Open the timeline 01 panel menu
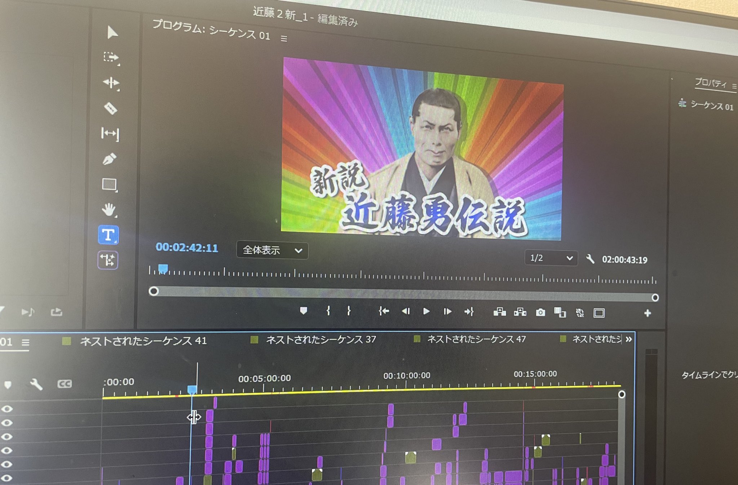This screenshot has height=485, width=738. [25, 342]
